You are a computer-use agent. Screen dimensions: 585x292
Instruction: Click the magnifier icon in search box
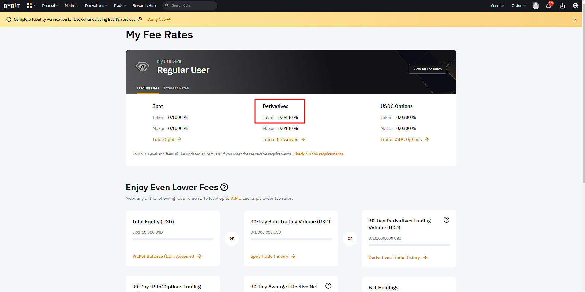coord(167,5)
